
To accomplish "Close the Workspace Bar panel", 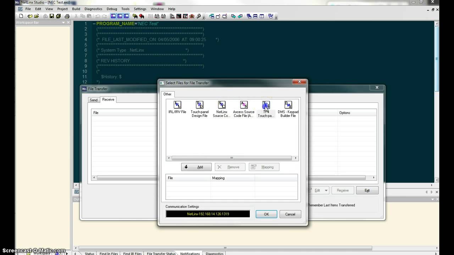I will click(x=69, y=23).
